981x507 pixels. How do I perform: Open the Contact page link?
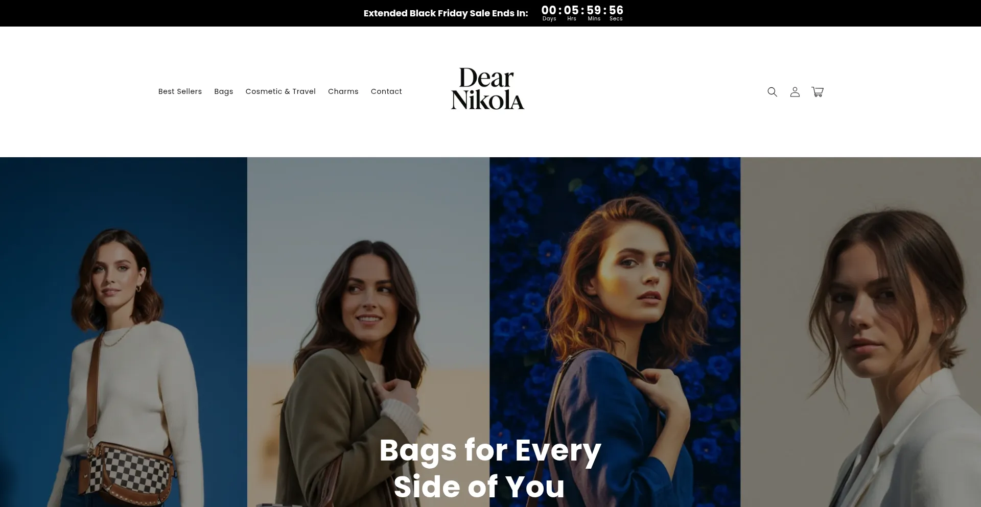386,91
